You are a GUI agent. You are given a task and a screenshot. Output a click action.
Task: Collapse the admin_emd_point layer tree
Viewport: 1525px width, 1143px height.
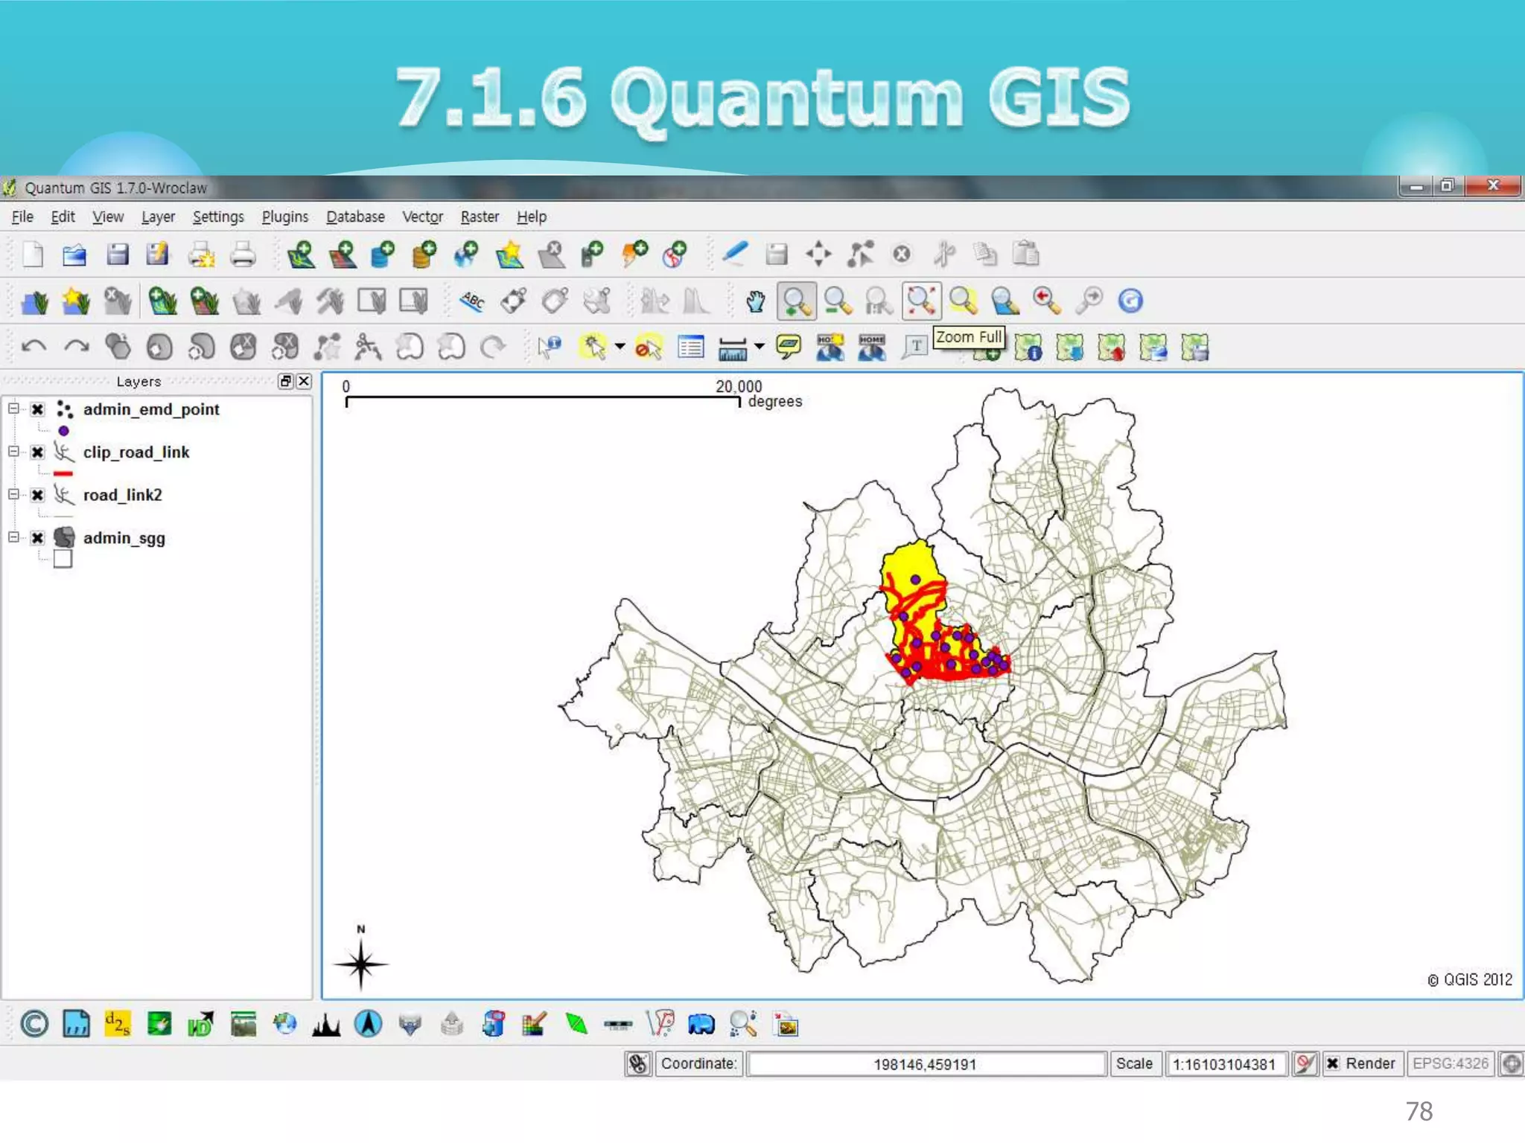(13, 409)
